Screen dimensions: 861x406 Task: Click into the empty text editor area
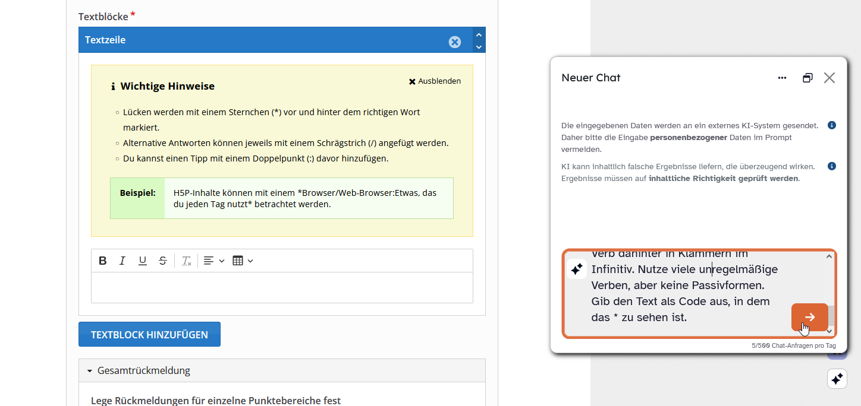[282, 288]
